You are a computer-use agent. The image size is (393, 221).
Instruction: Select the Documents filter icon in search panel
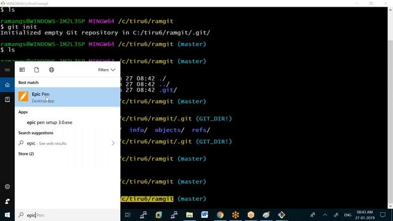(37, 70)
